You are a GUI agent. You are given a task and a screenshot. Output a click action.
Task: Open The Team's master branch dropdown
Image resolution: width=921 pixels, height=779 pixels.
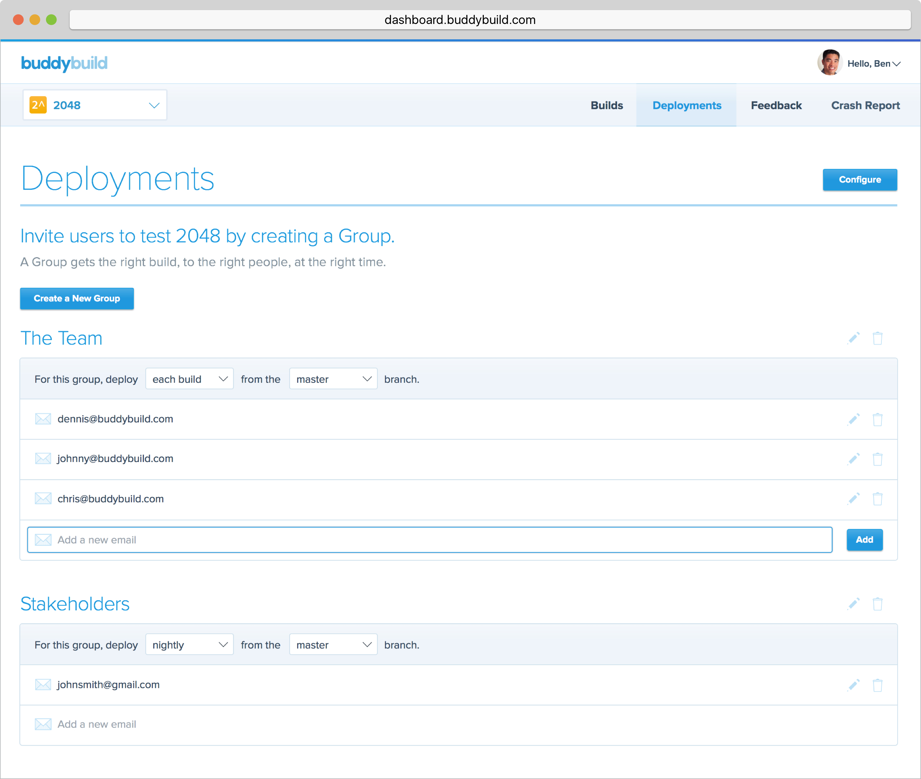tap(333, 379)
